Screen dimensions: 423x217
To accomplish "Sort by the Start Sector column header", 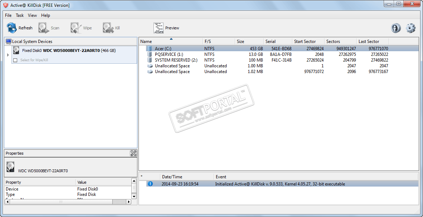I will 308,41.
